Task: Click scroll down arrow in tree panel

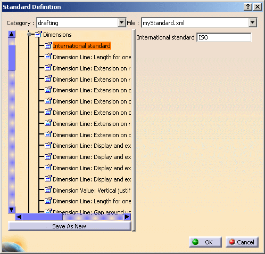Action: [12, 210]
